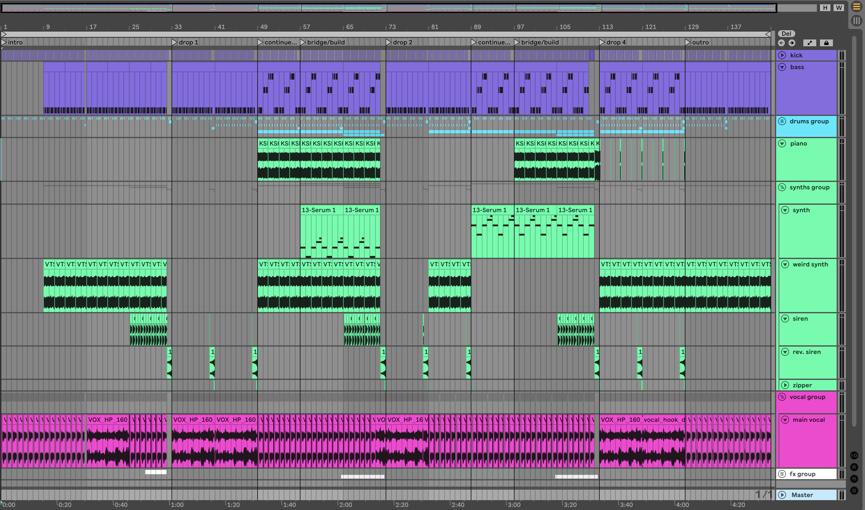Jump to next locator arrow
The width and height of the screenshot is (865, 510).
792,43
